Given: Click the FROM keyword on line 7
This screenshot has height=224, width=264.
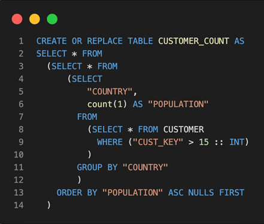Looking at the screenshot, I should tap(87, 117).
